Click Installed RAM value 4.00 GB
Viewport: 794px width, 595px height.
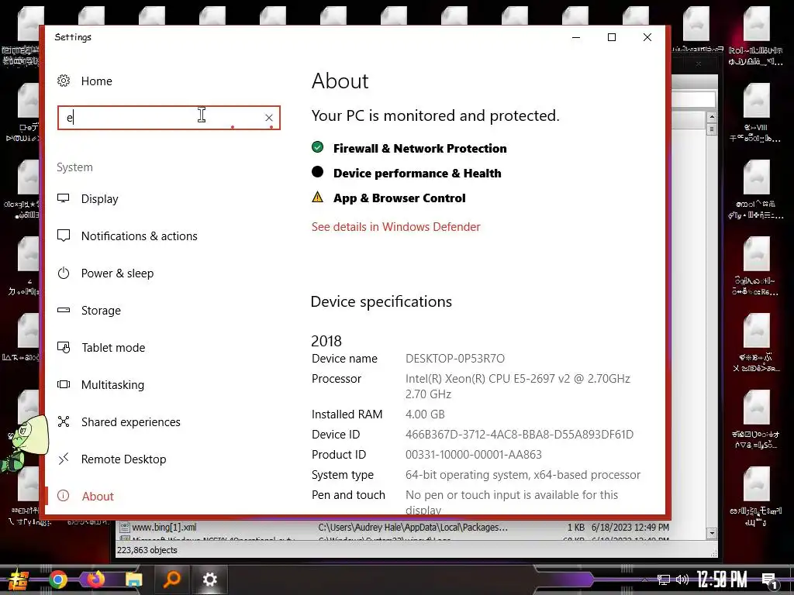(425, 414)
